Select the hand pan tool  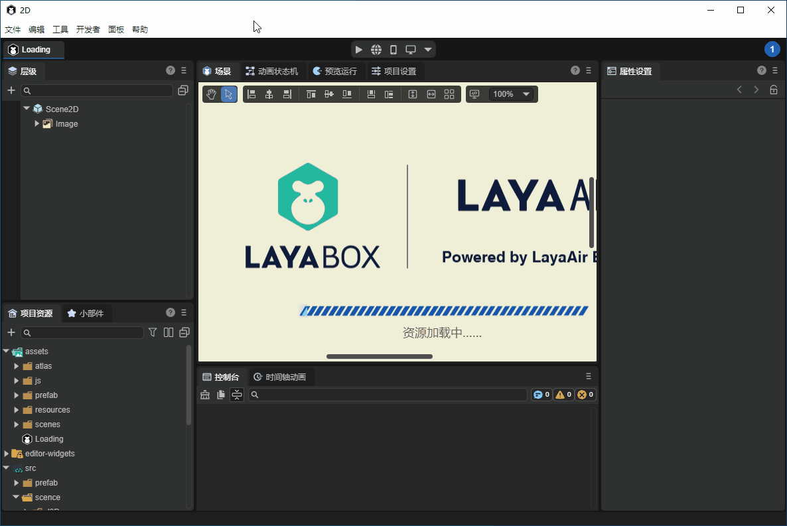[x=211, y=94]
